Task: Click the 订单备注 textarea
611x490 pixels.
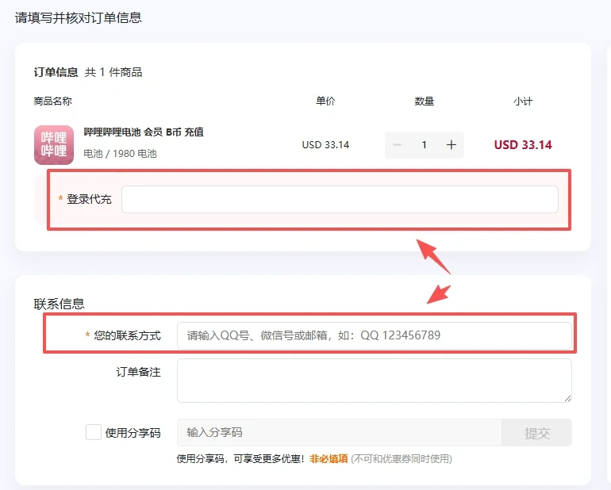Action: [374, 380]
